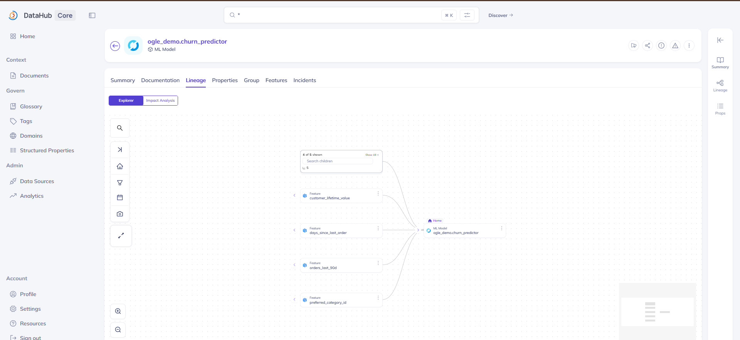
Task: Open the search filter options icon
Action: coord(467,15)
